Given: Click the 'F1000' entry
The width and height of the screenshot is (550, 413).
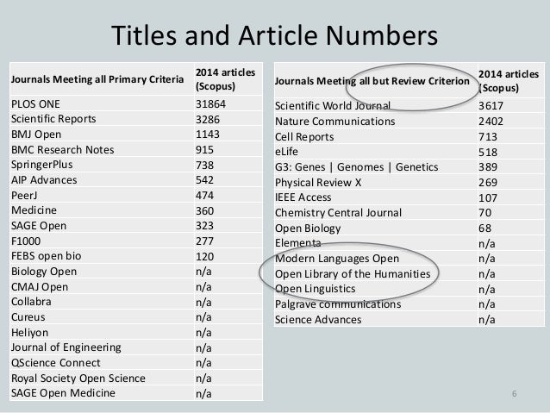Looking at the screenshot, I should pyautogui.click(x=26, y=241).
